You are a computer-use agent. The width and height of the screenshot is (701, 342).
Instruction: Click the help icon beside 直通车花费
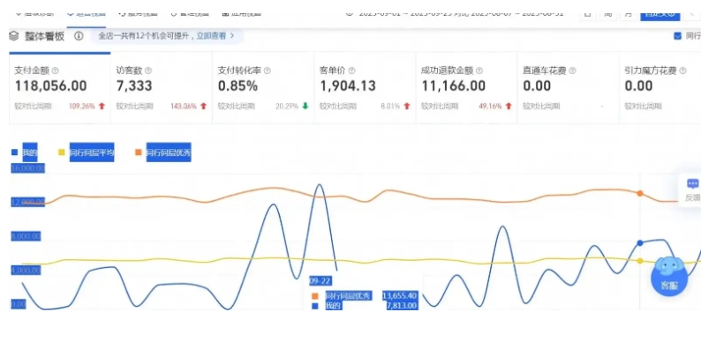pyautogui.click(x=572, y=71)
